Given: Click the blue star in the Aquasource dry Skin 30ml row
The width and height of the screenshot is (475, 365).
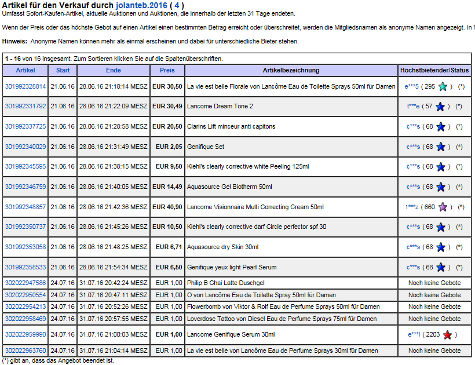Looking at the screenshot, I should click(x=440, y=247).
